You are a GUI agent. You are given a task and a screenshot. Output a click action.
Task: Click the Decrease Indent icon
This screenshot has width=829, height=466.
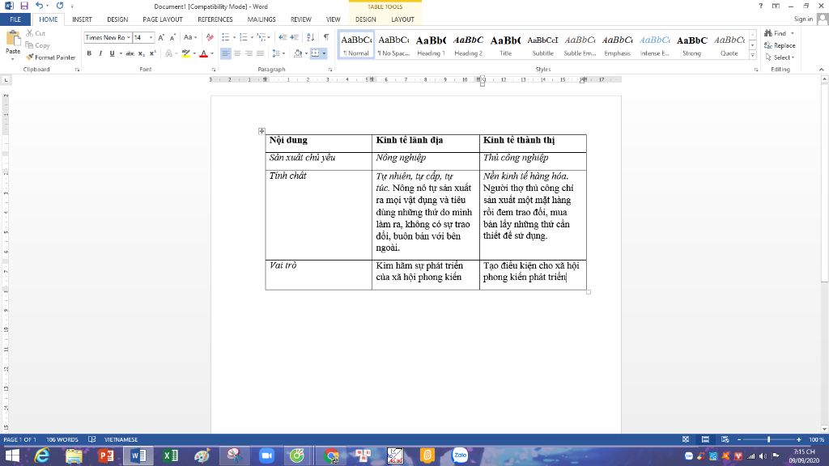(283, 37)
